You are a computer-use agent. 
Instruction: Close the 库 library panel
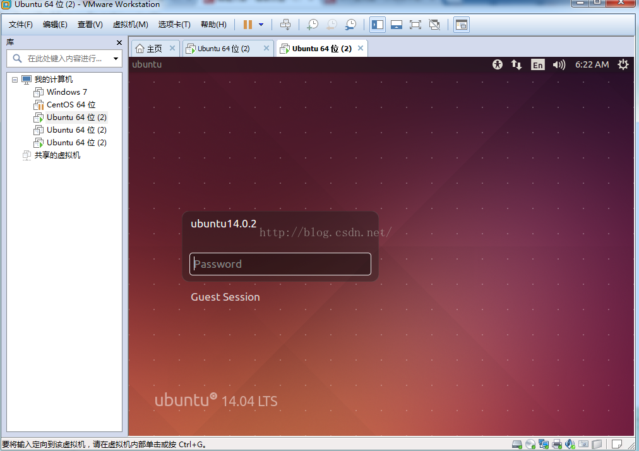click(x=119, y=42)
